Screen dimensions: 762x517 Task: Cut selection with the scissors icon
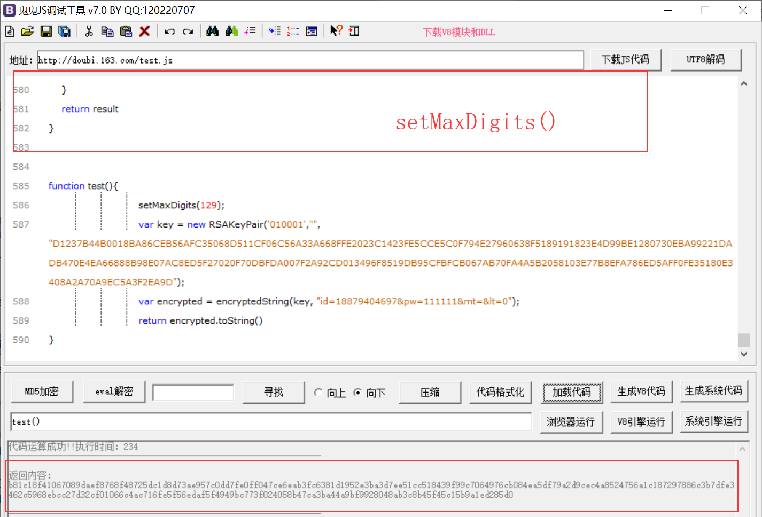click(89, 32)
